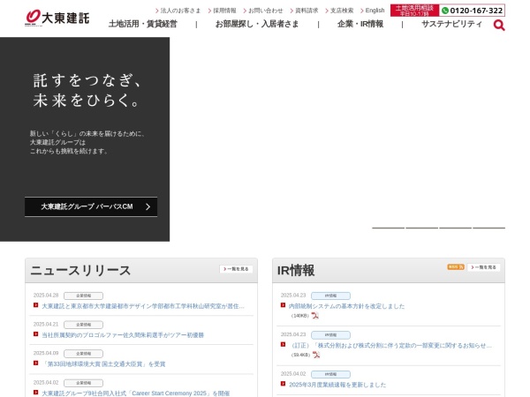Open news 当社所属契約のプロゴルファー佐久間朱莉選手

123,335
